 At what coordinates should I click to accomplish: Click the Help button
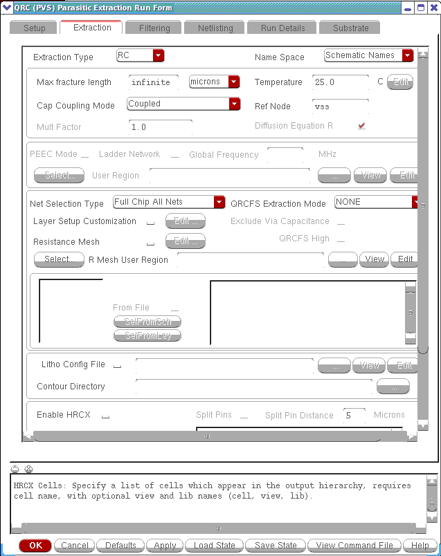(420, 546)
